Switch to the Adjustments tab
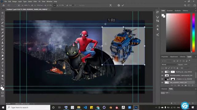Screen dimensions: 197x110 point(174,57)
